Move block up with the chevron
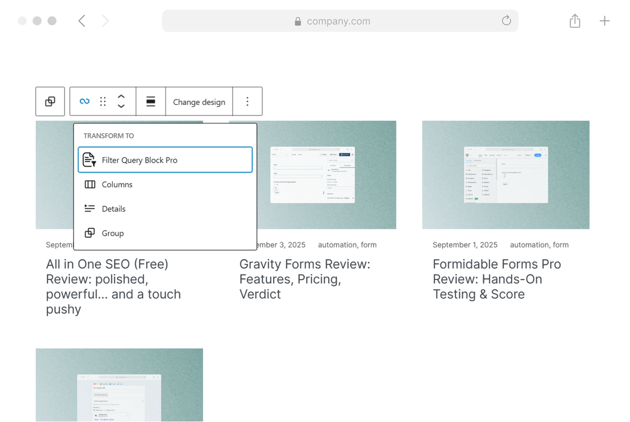 tap(121, 97)
